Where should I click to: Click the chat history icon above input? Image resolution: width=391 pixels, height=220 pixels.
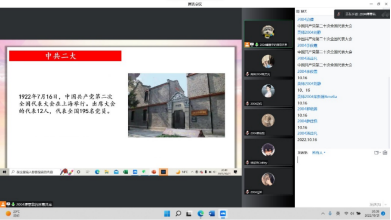(x=385, y=152)
